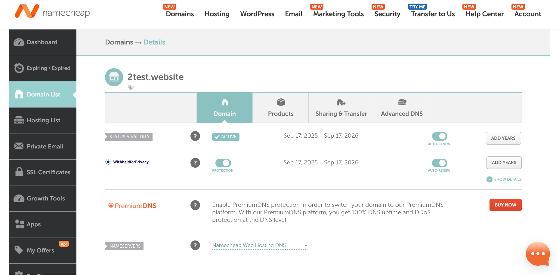The image size is (559, 275).
Task: Click the 2test.website domain title
Action: 156,77
